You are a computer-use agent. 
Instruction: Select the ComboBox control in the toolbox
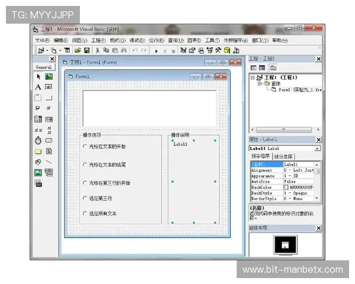(x=38, y=119)
